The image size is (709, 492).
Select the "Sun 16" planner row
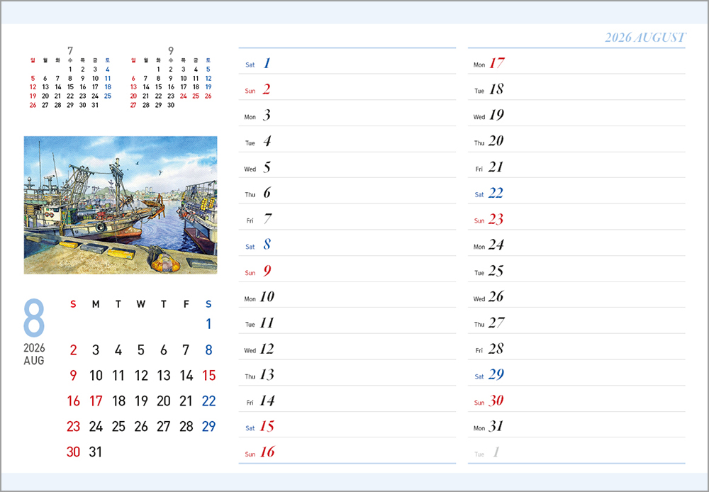[x=347, y=450]
